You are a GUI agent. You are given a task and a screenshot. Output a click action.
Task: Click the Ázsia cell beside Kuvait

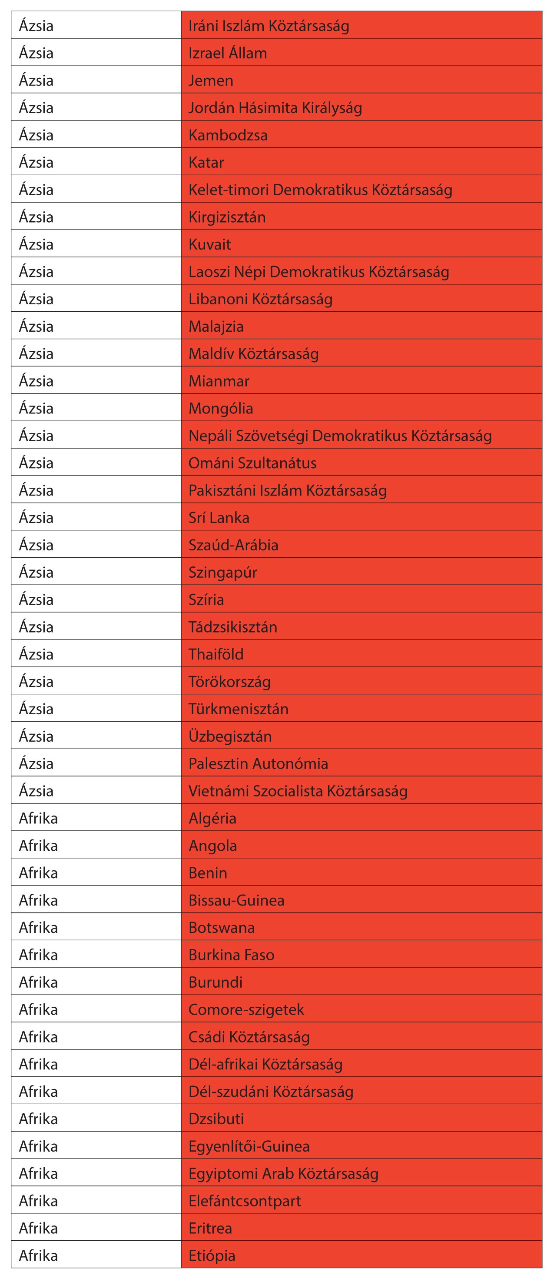[x=96, y=244]
